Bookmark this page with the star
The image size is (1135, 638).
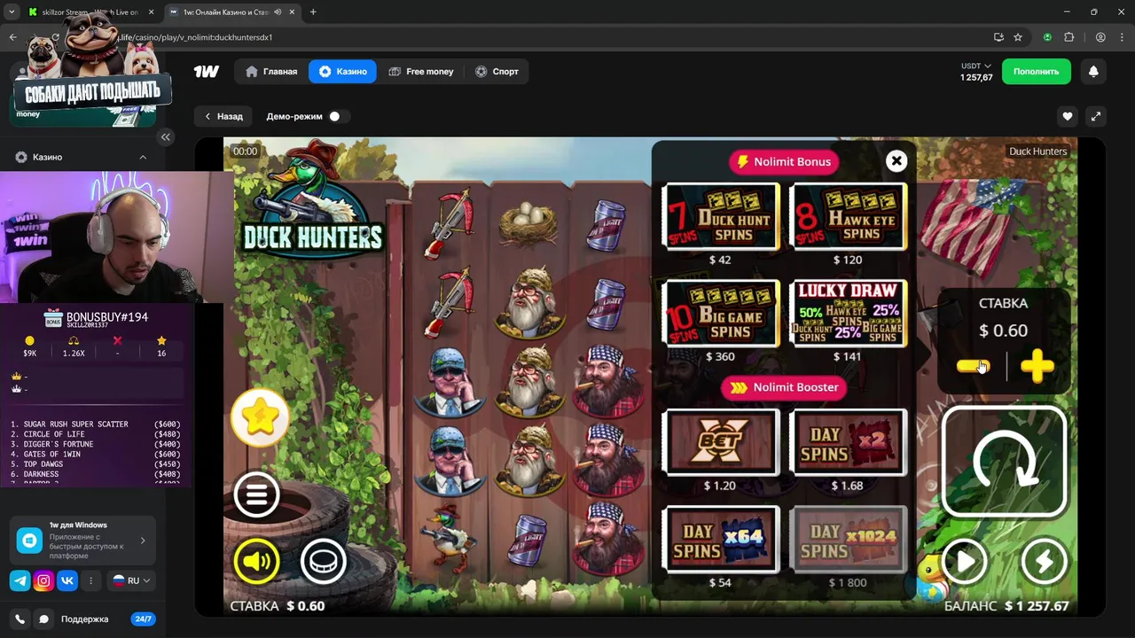(x=1018, y=37)
